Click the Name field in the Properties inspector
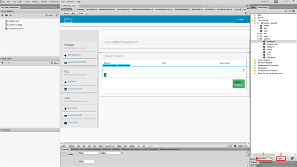Image resolution: width=297 pixels, height=167 pixels. coord(91,153)
